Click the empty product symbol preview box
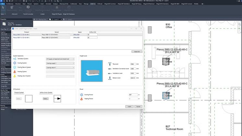 click(29, 98)
